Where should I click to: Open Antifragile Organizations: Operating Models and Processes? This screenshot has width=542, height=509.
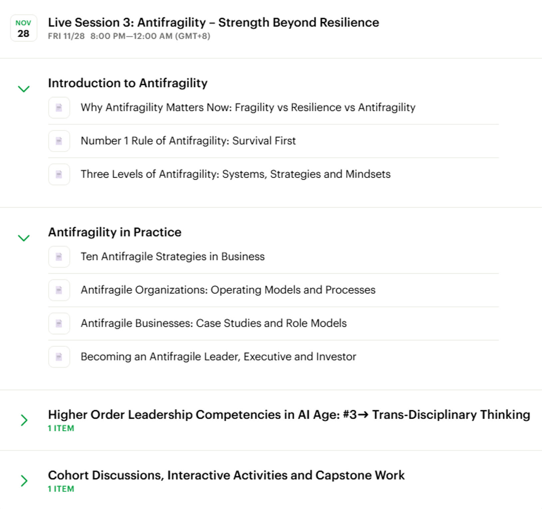(x=228, y=290)
